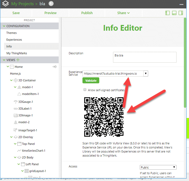The width and height of the screenshot is (189, 181).
Task: Open the three-dot overflow menu
Action: pyautogui.click(x=181, y=4)
